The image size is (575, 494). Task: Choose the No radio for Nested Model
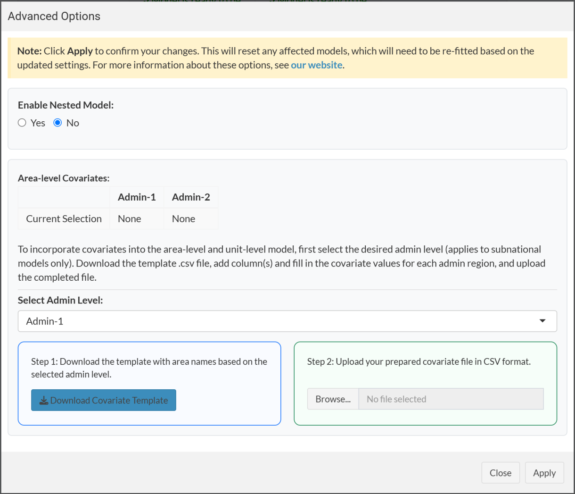58,123
